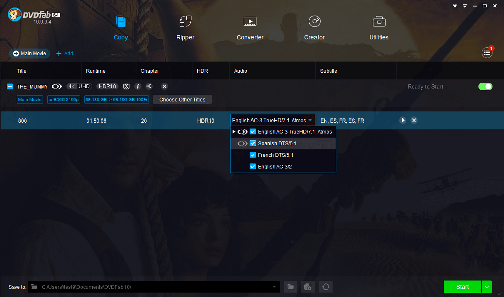Switch to the Ripper module
Screen dimensions: 504x297
(185, 28)
